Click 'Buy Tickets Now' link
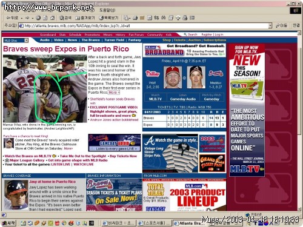The height and width of the screenshot is (227, 303). pos(123,156)
